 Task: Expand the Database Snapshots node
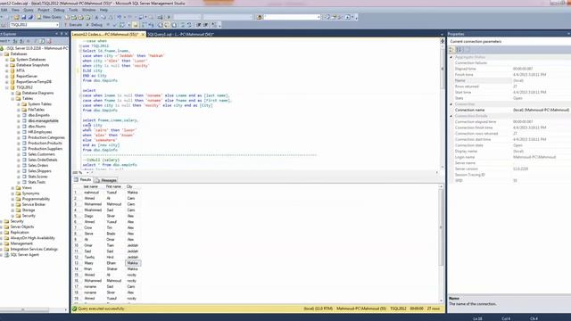(x=7, y=65)
